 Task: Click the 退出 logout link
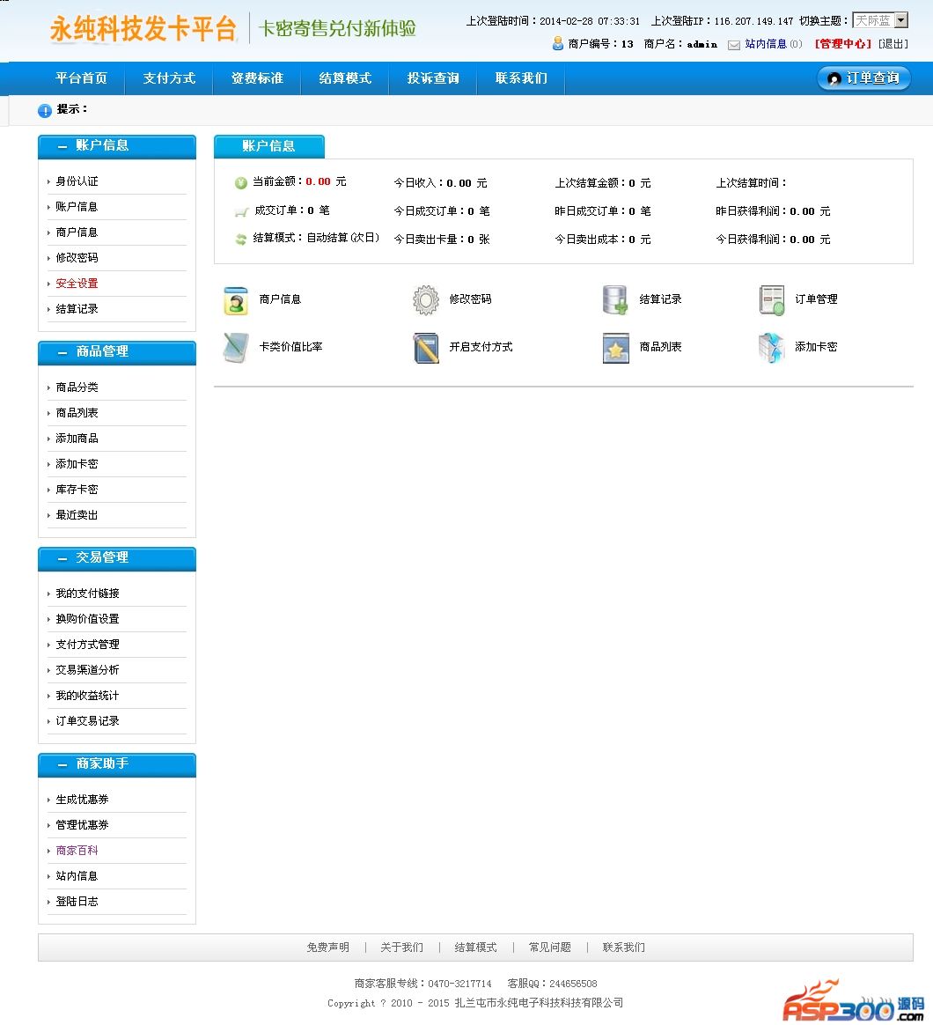[x=893, y=44]
